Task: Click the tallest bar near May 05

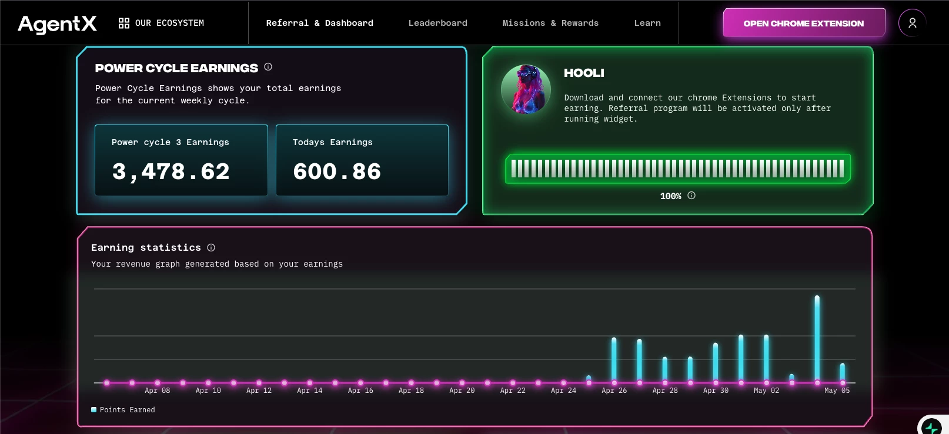Action: pyautogui.click(x=817, y=339)
